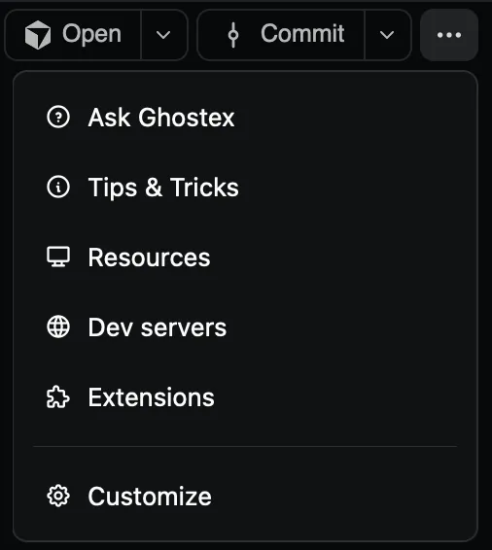The height and width of the screenshot is (550, 492).
Task: Click the commit node icon
Action: pos(233,35)
